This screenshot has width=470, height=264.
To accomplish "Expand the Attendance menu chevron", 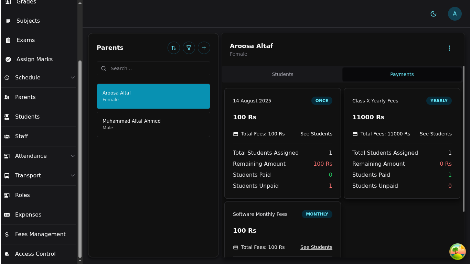I will [73, 156].
